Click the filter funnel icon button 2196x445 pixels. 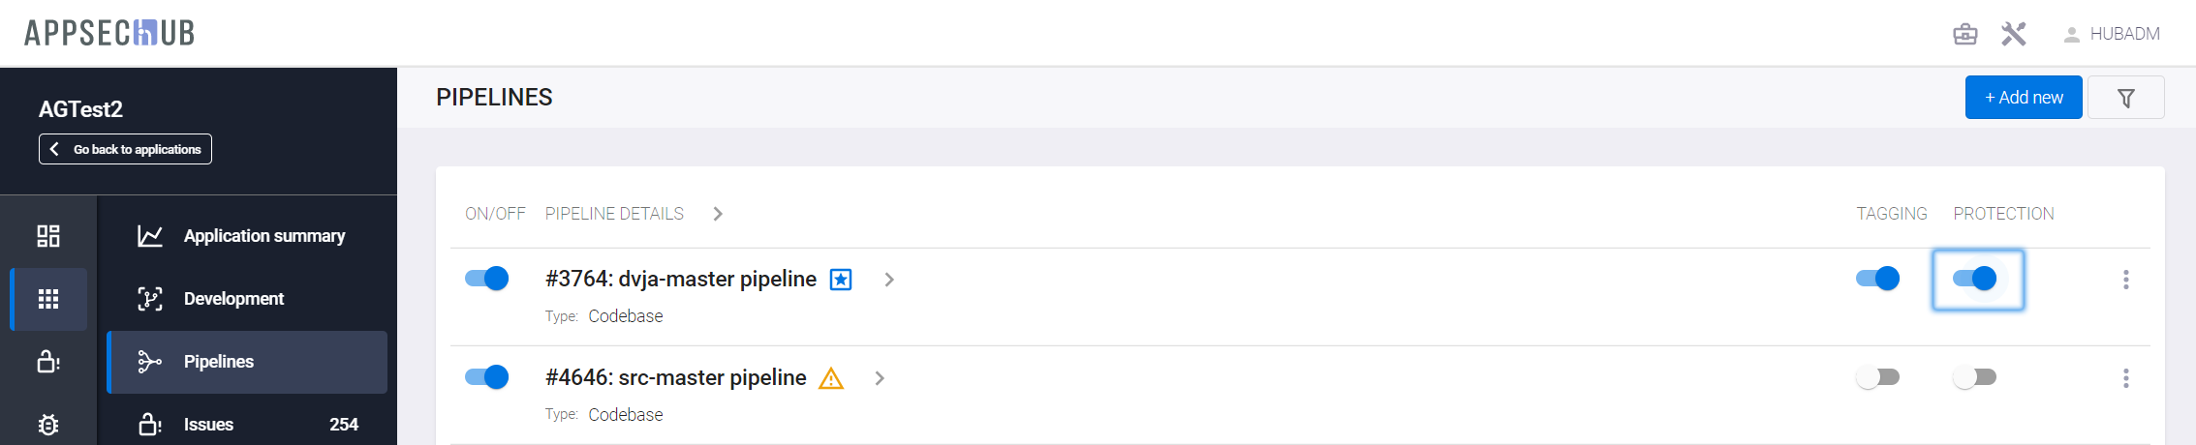tap(2125, 98)
